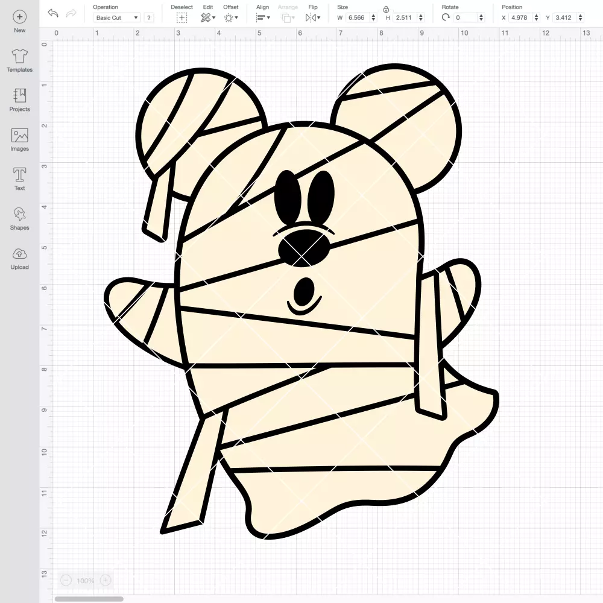Click the height H input field
Viewport: 603px width, 603px height.
(405, 17)
